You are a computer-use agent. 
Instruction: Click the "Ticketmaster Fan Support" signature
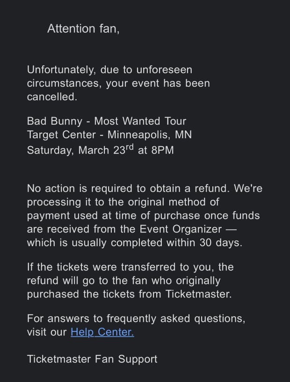click(92, 359)
